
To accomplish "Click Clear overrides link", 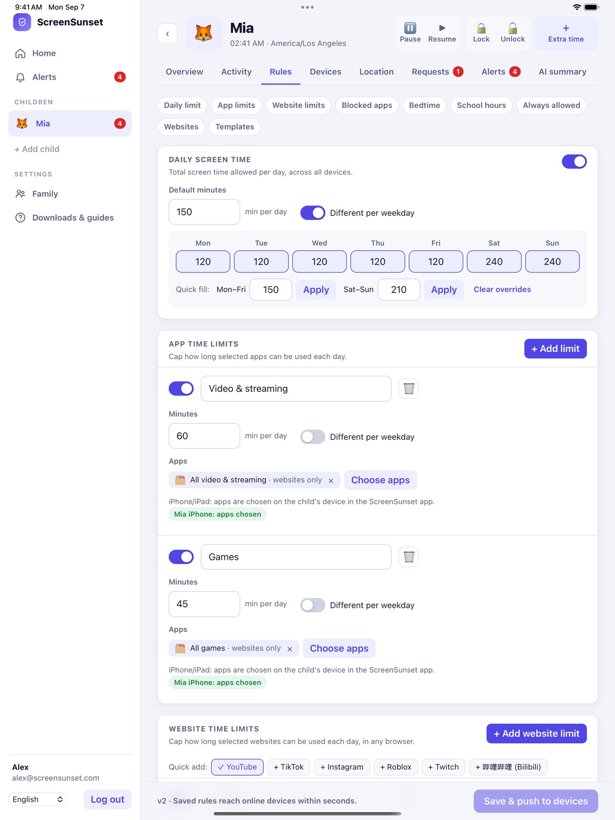I will pyautogui.click(x=502, y=289).
